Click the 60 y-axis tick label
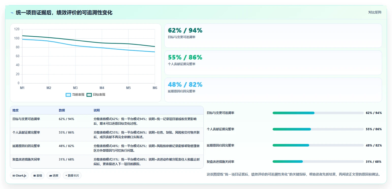Viewport: 392px width, 189px height. click(18, 56)
